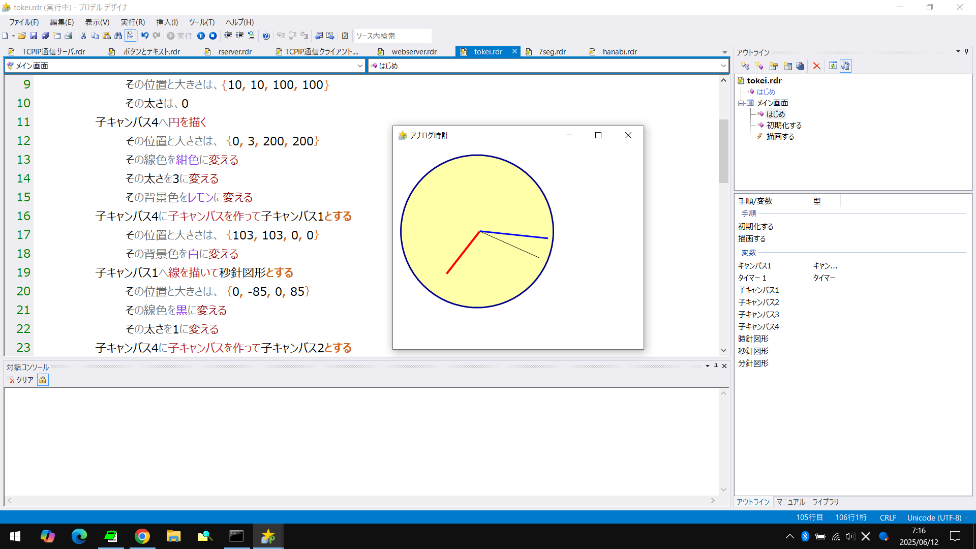The image size is (976, 549).
Task: Collapse the メイン画面 tree node
Action: tap(741, 103)
